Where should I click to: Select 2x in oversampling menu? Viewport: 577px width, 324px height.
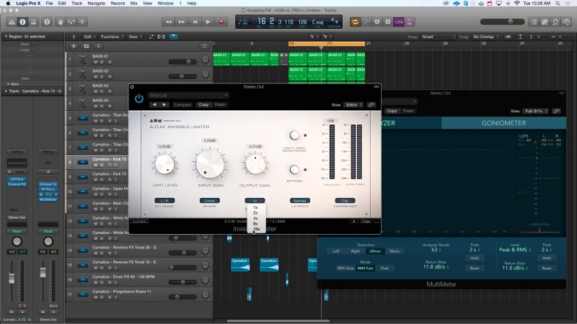pyautogui.click(x=255, y=213)
